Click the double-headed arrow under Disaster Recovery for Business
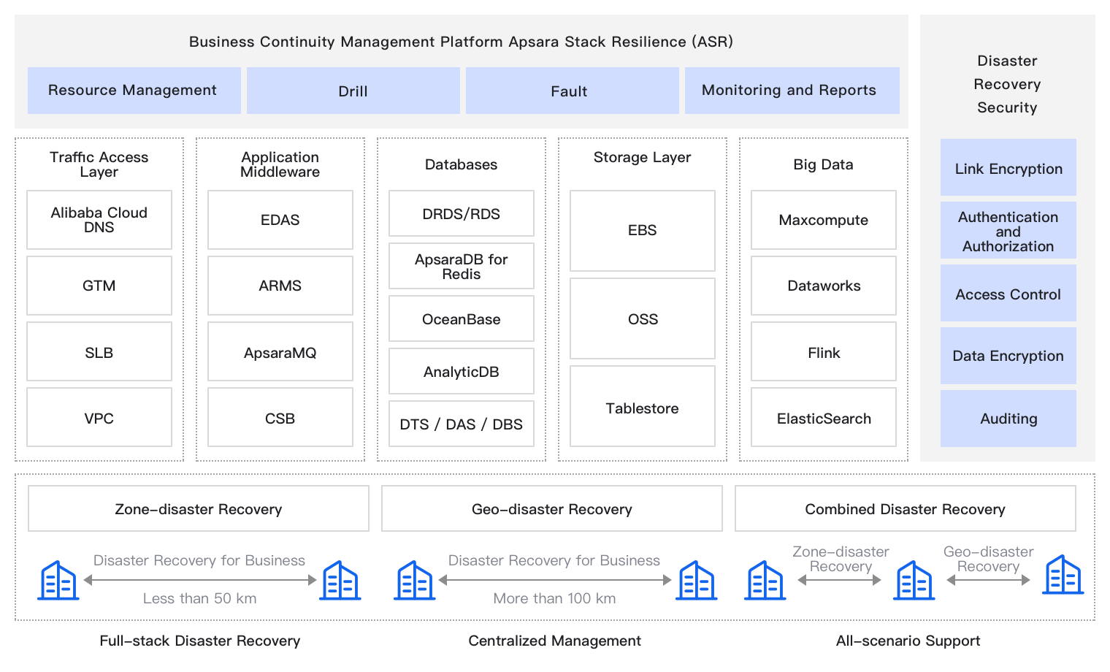The height and width of the screenshot is (672, 1110). point(199,581)
